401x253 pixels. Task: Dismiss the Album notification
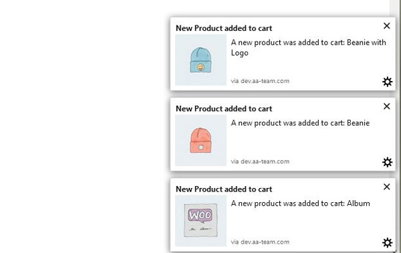pos(387,187)
